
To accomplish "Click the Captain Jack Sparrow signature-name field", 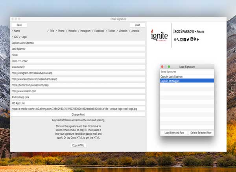I will click(78, 43).
